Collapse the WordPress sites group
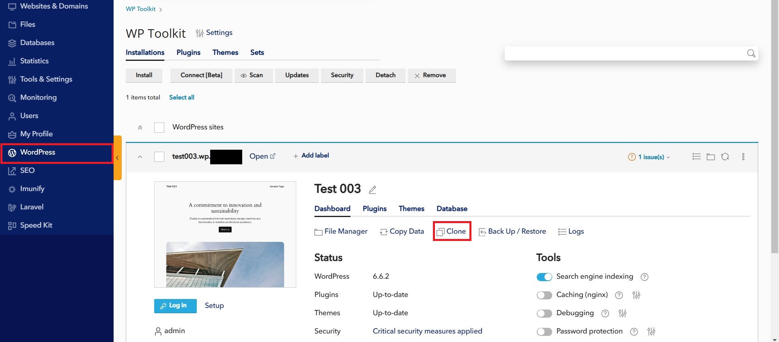The height and width of the screenshot is (342, 779). pos(140,127)
